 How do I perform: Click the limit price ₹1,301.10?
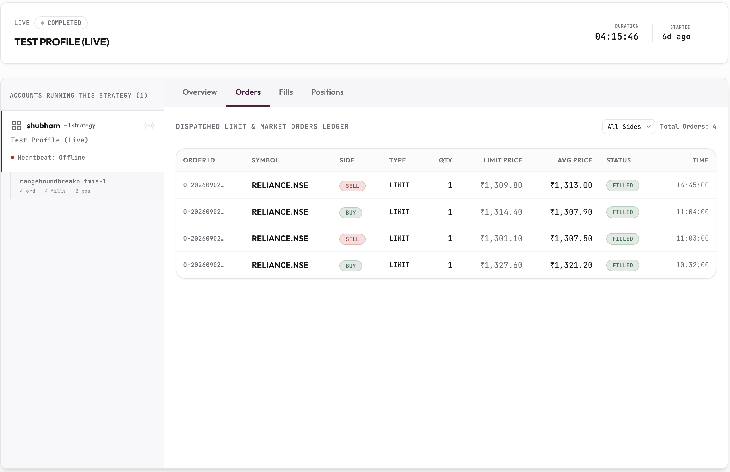click(x=501, y=239)
